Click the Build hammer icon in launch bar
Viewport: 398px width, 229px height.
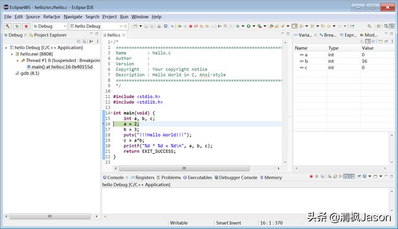[x=7, y=26]
